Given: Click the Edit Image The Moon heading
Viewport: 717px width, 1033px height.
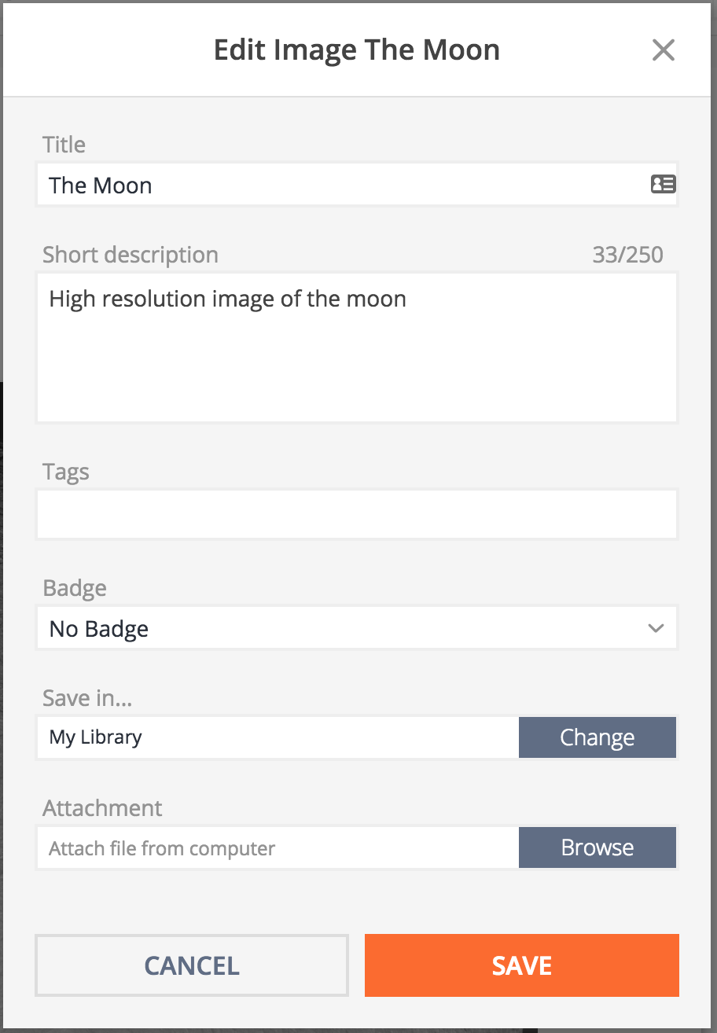Looking at the screenshot, I should pos(357,50).
